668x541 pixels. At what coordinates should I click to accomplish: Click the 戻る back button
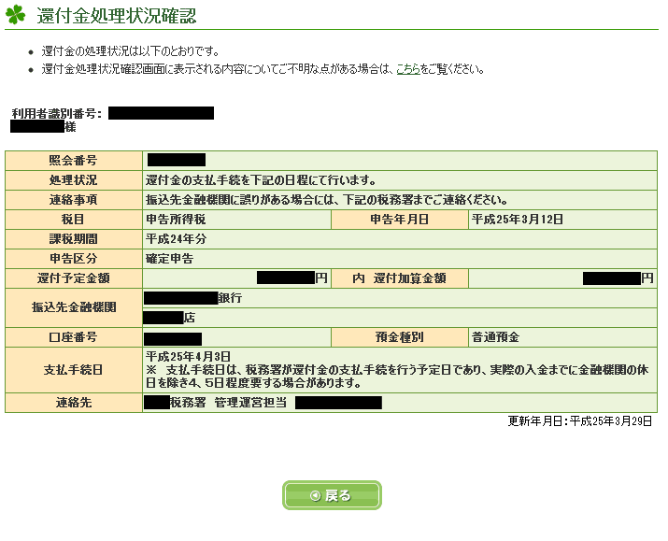[x=332, y=495]
